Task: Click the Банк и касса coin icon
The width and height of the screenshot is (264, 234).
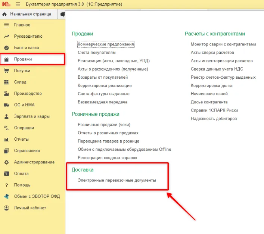Action: [6, 48]
